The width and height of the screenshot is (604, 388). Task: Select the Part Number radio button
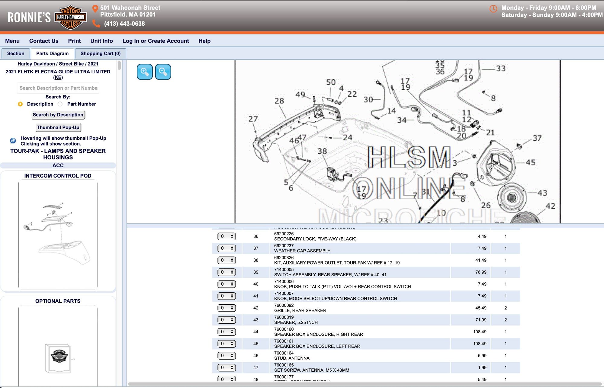[x=60, y=104]
